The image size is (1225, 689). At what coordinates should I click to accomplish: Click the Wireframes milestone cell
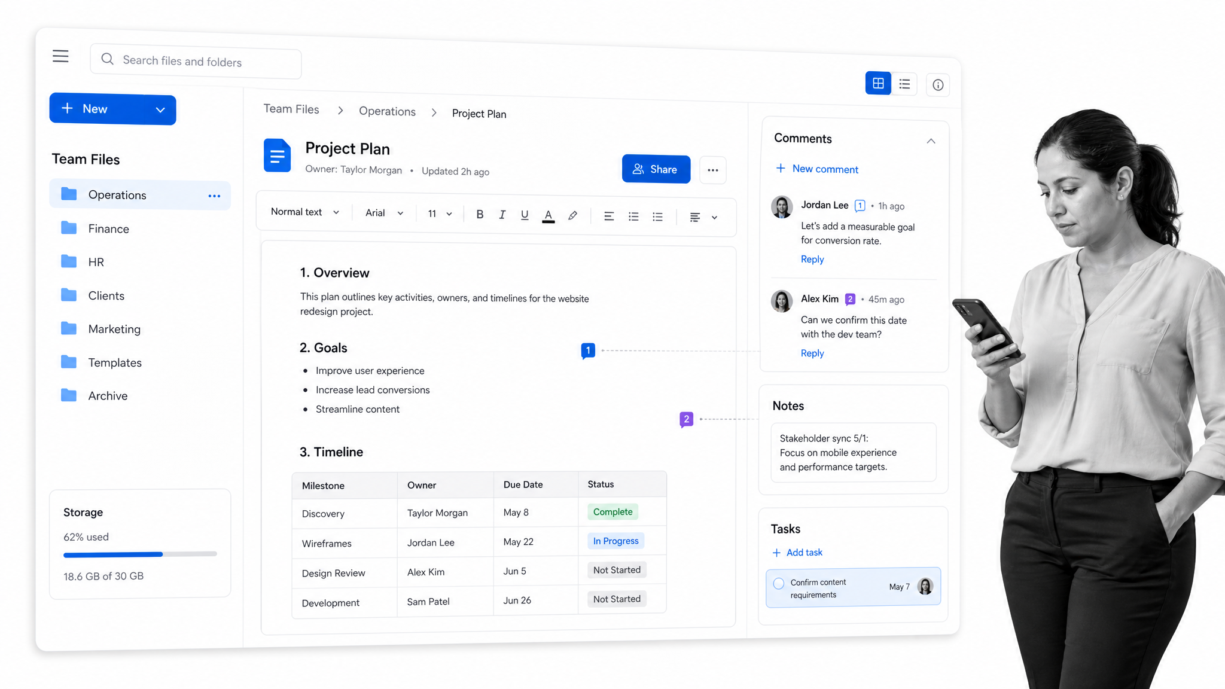[345, 544]
